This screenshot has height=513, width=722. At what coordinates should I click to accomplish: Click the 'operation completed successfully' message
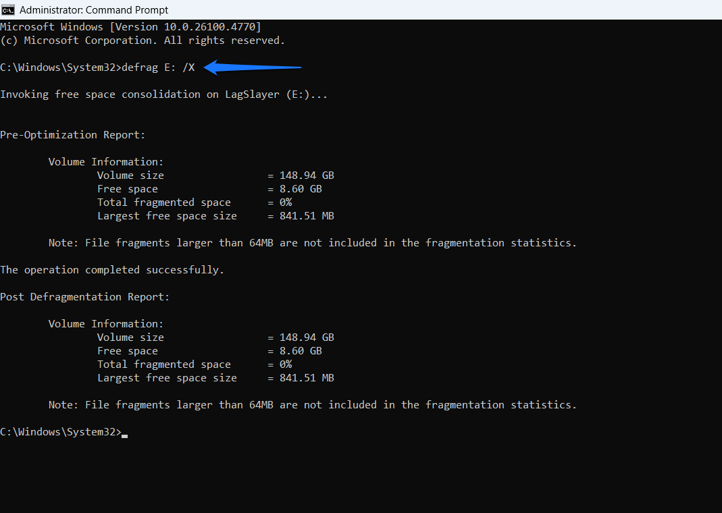coord(111,269)
